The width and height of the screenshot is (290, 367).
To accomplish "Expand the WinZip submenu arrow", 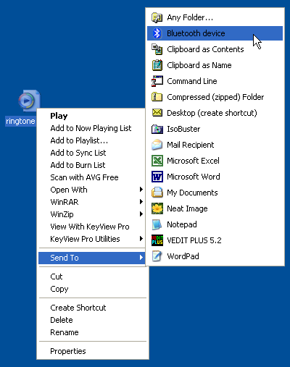I will click(141, 214).
